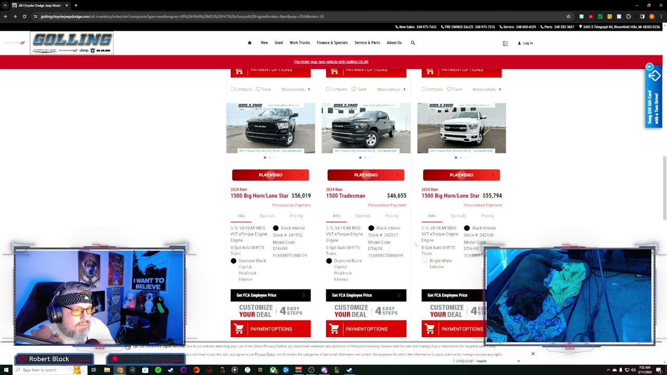Show hidden system tray icons chevron

608,370
